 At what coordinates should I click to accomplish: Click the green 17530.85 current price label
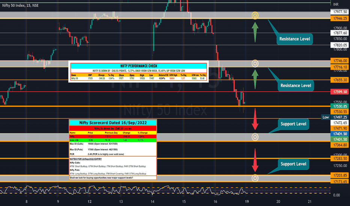click(x=340, y=106)
